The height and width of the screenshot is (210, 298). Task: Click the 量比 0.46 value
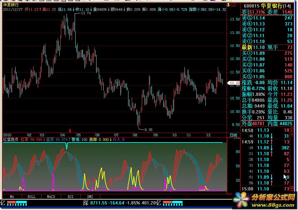point(280,112)
